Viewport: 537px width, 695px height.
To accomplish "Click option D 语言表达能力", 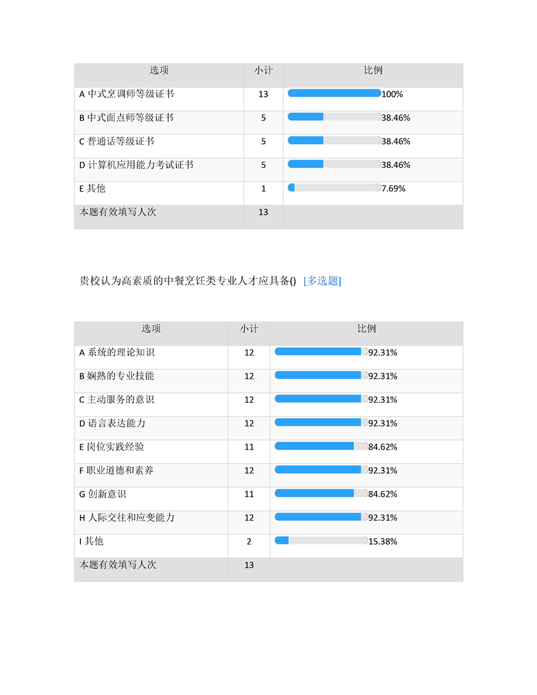I will click(x=112, y=423).
